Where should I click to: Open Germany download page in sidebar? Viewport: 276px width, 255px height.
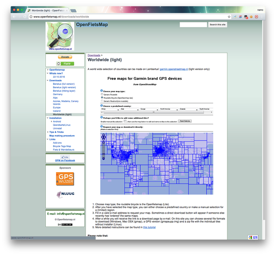58,94
